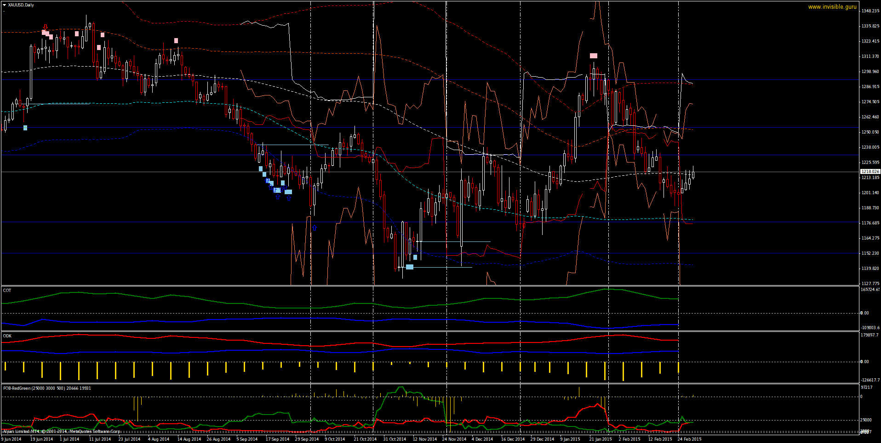This screenshot has width=881, height=443.
Task: Click price scale value 1286.915
Action: 870,86
